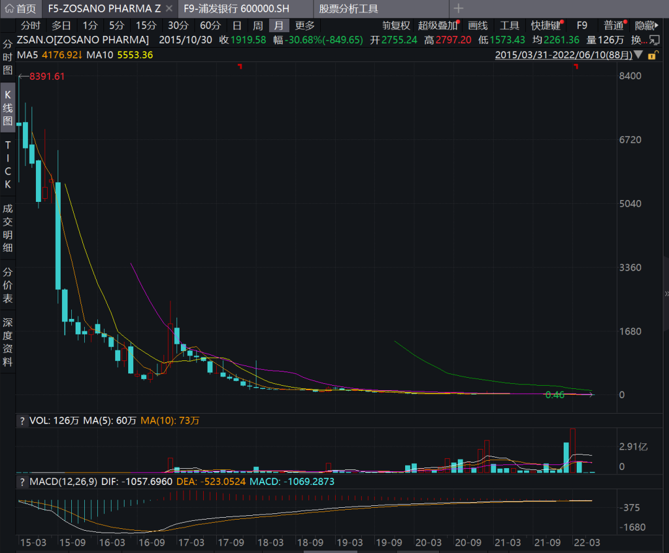669x553 pixels.
Task: Select 分时图 in the left sidebar
Action: click(x=7, y=57)
